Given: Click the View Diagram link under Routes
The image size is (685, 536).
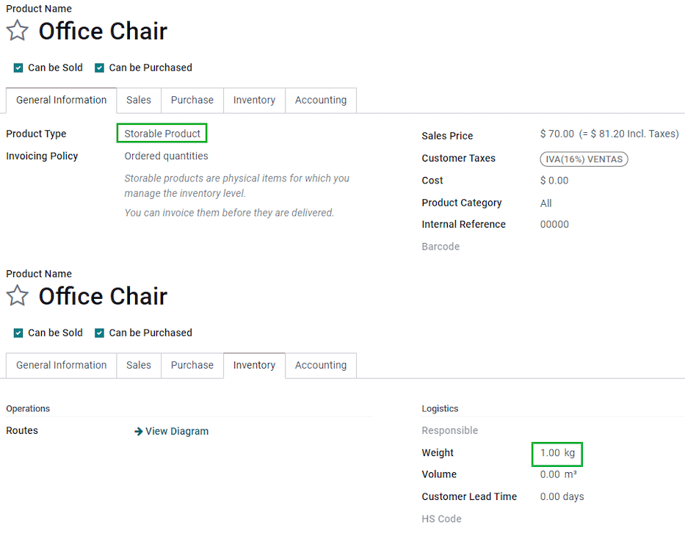Looking at the screenshot, I should pyautogui.click(x=177, y=431).
